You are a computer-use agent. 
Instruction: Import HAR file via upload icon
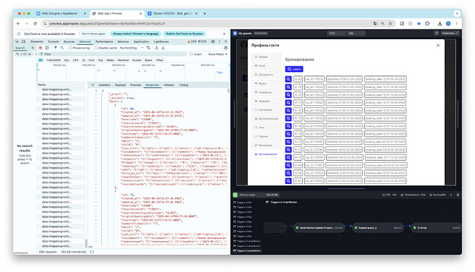tap(157, 48)
